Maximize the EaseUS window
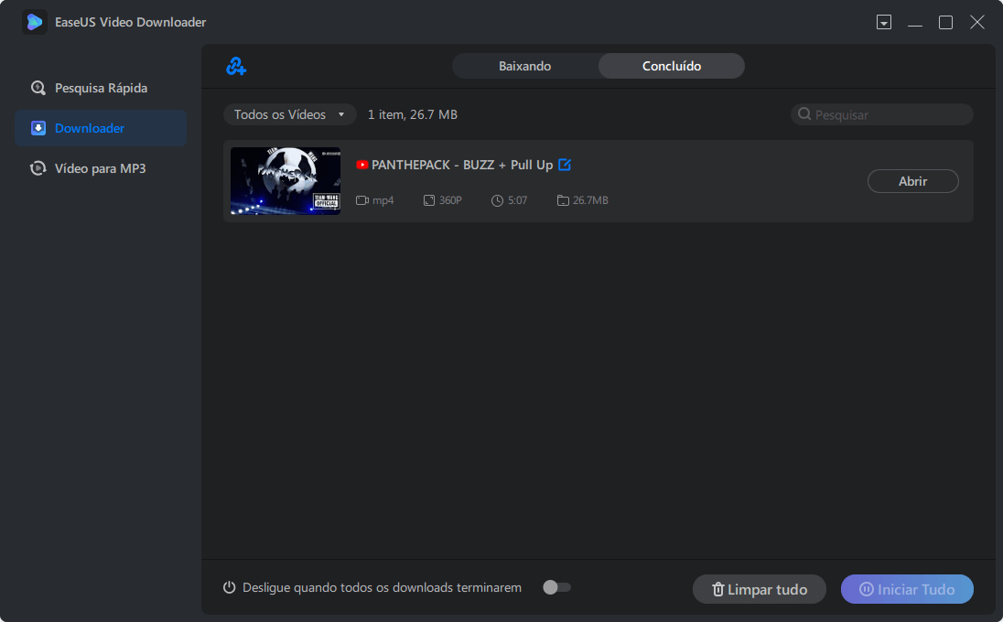This screenshot has width=1003, height=622. [x=946, y=22]
